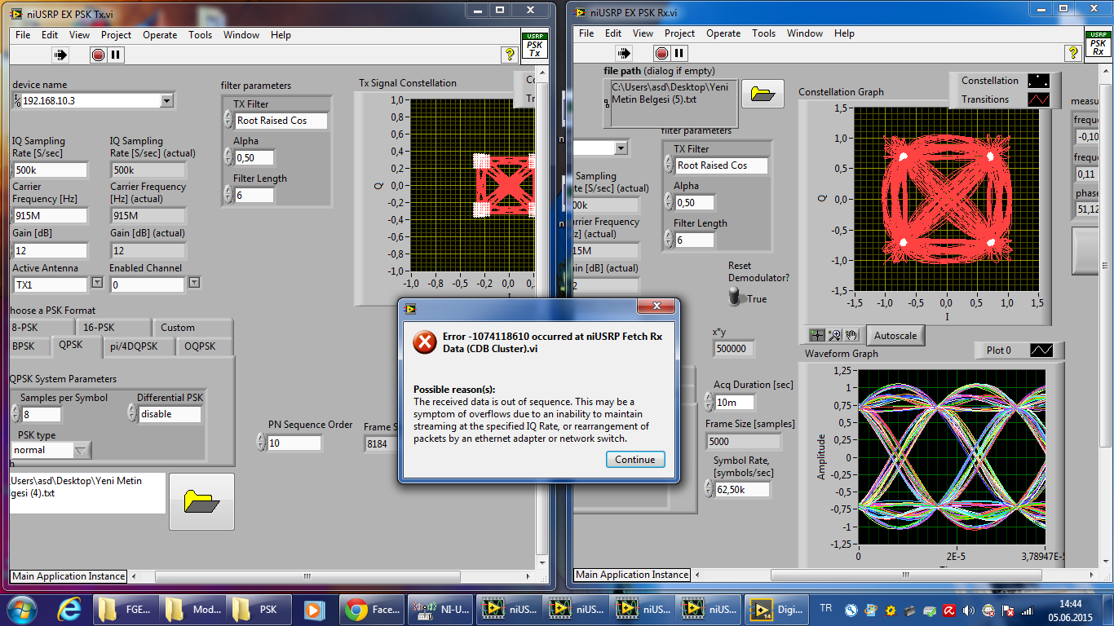Click the Constellation legend swatch
The width and height of the screenshot is (1114, 626).
pyautogui.click(x=1038, y=81)
